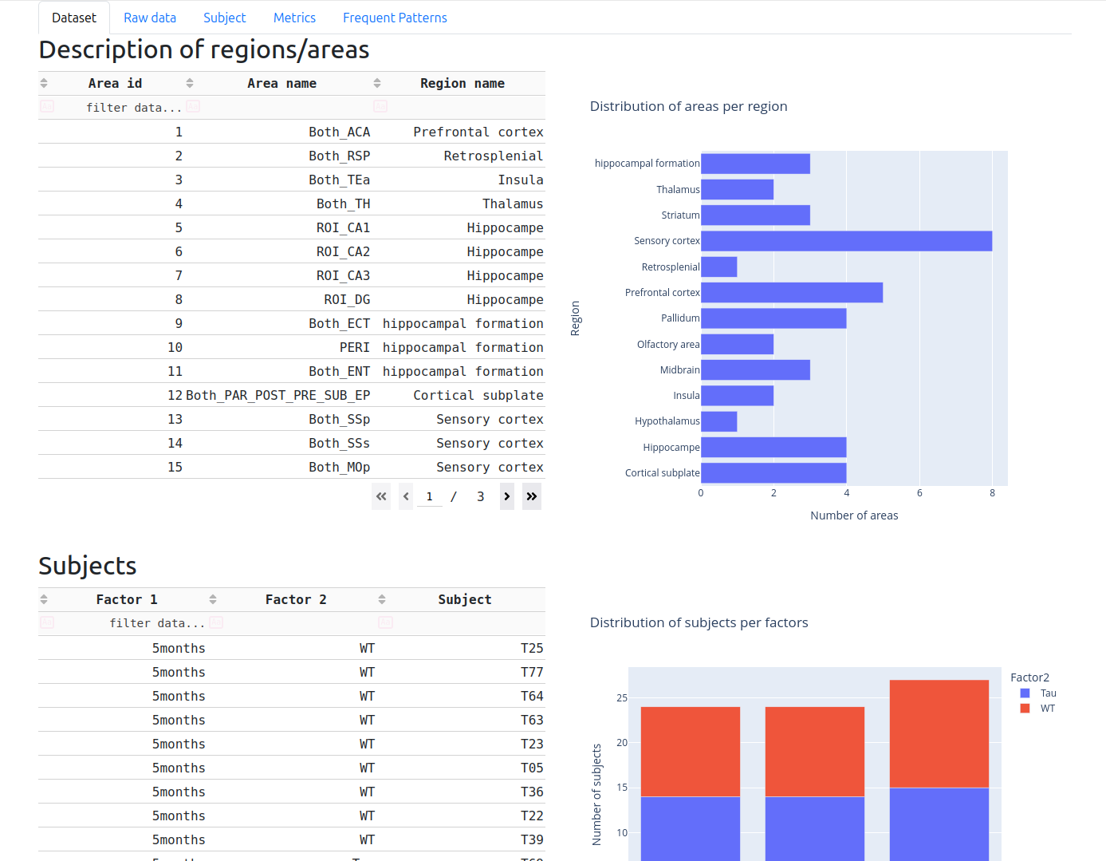
Task: Select subject T23 cell
Action: [461, 744]
